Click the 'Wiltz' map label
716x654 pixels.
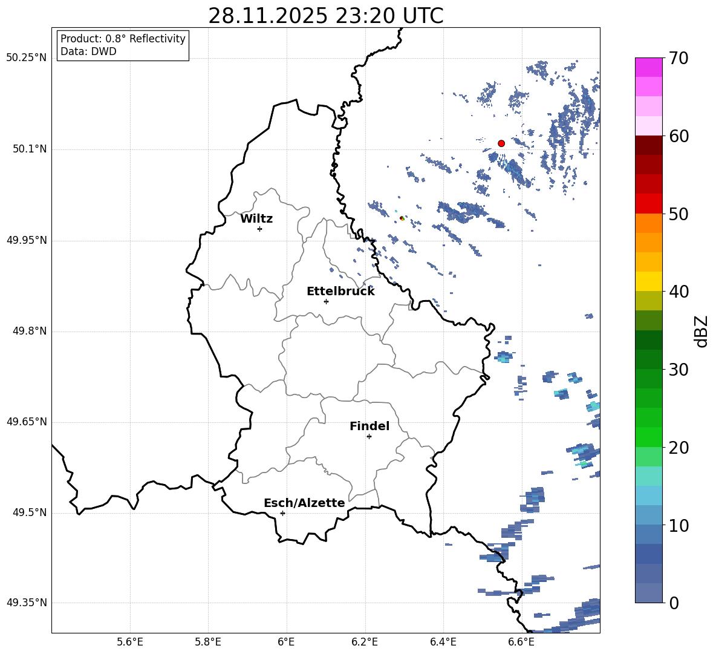pos(256,219)
